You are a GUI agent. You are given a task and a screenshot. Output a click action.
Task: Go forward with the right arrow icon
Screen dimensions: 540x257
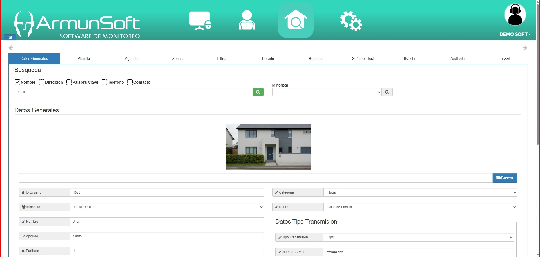[525, 48]
